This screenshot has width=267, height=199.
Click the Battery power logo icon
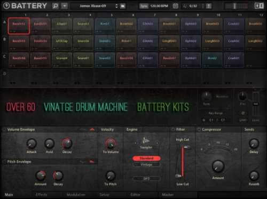pos(6,6)
